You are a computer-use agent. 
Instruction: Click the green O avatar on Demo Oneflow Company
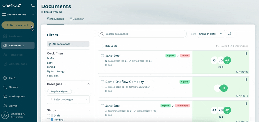pyautogui.click(x=224, y=88)
